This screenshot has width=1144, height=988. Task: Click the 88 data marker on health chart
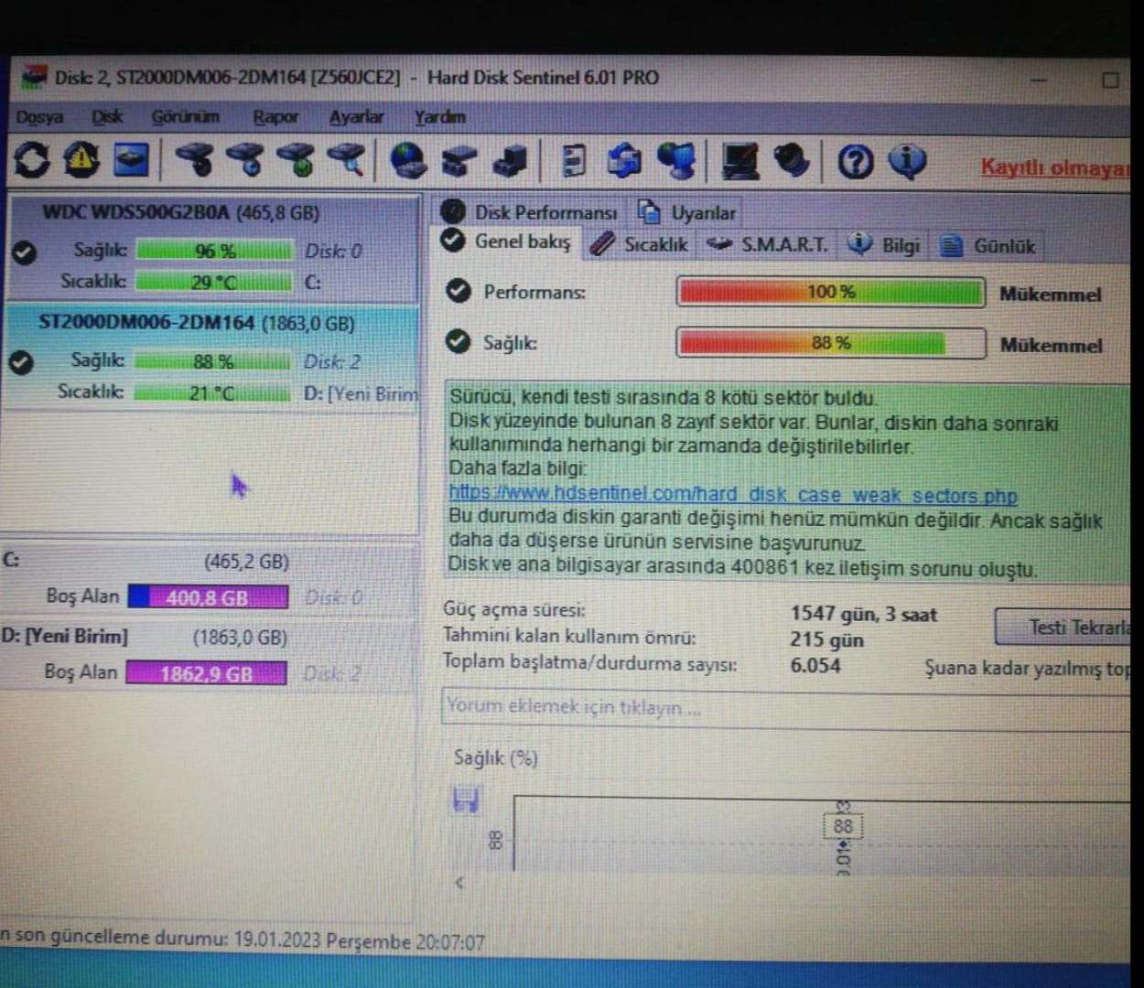click(843, 826)
